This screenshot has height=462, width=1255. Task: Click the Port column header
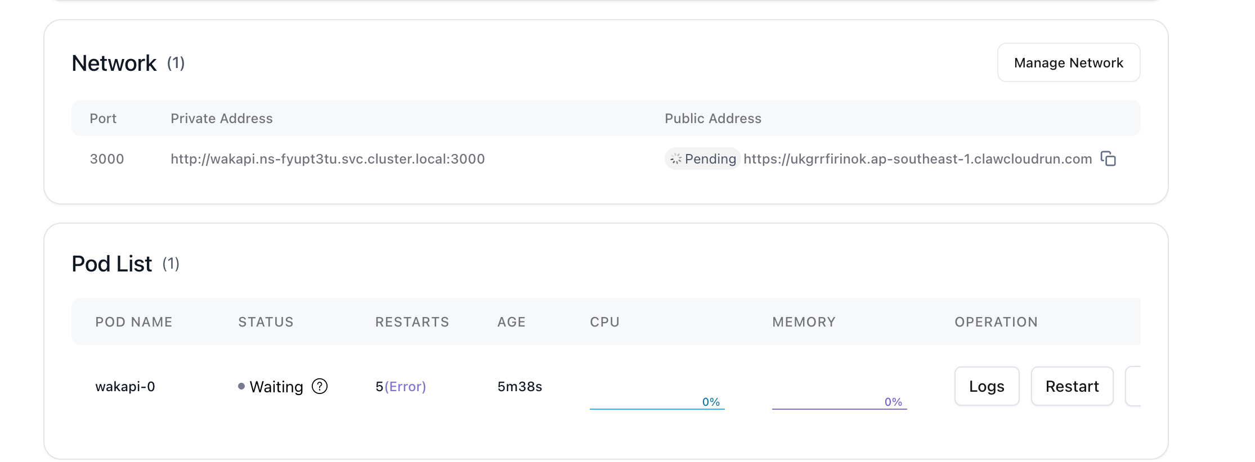(x=103, y=119)
